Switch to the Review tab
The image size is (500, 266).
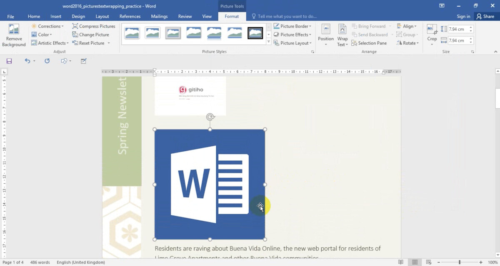[185, 17]
